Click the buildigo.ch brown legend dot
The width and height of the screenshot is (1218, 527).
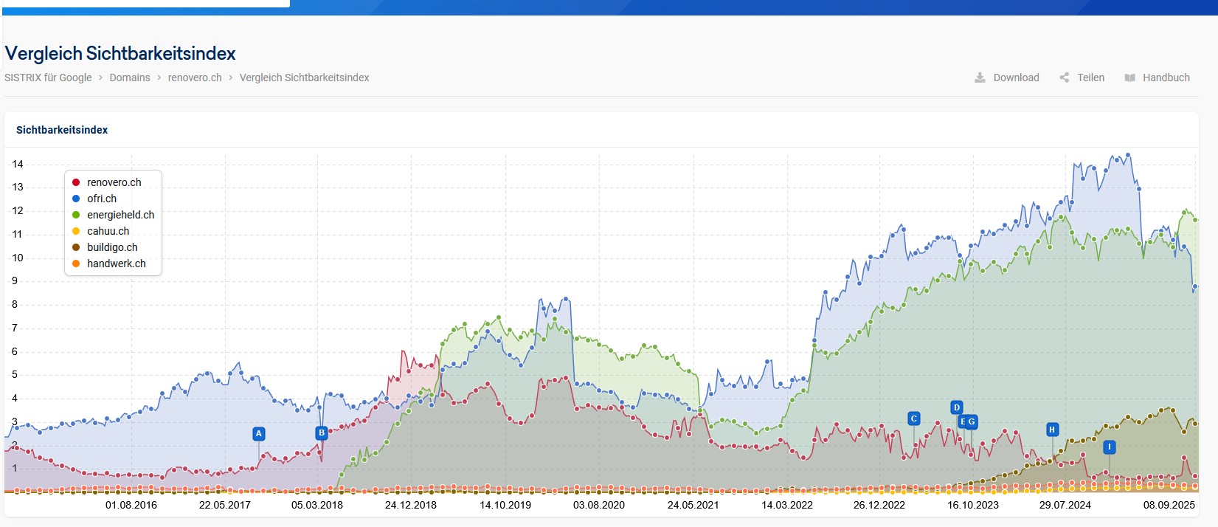point(76,247)
